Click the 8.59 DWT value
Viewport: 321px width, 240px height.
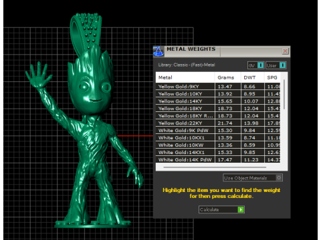[249, 145]
